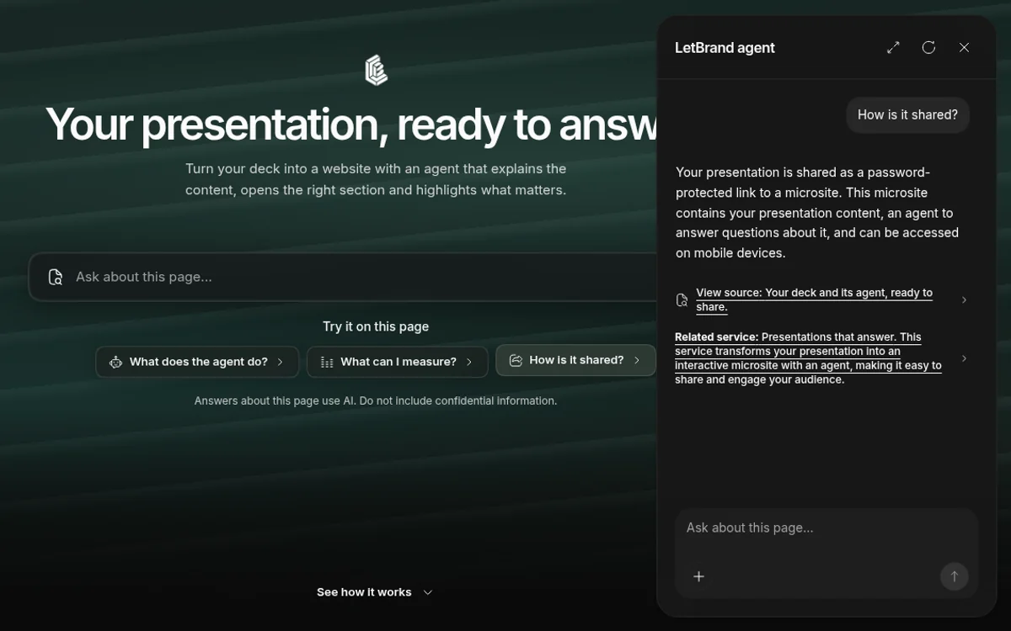Click the chart icon on measure suggestion
The width and height of the screenshot is (1011, 631).
pos(327,362)
